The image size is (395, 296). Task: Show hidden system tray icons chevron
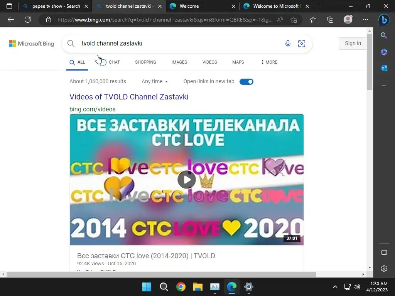(x=335, y=287)
